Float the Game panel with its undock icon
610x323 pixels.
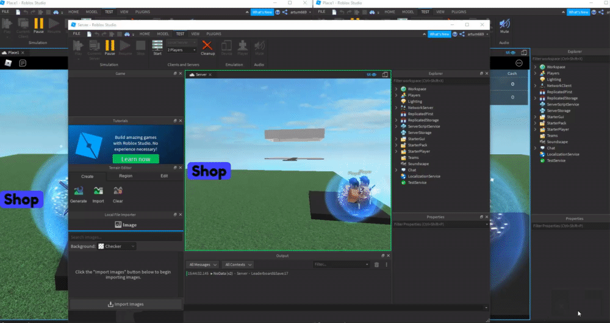point(175,74)
